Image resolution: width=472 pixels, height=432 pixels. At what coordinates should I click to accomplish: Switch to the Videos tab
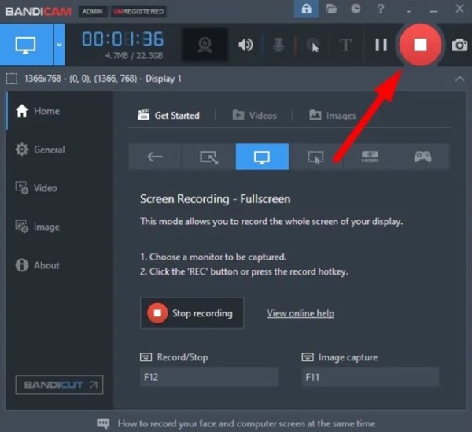pos(254,116)
